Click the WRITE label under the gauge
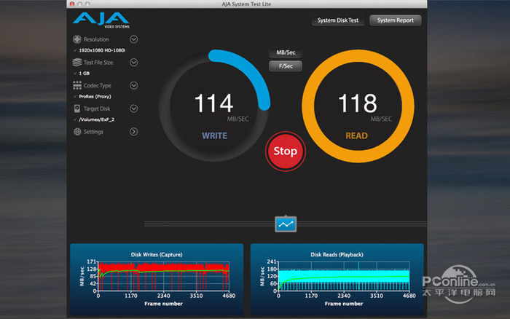The height and width of the screenshot is (319, 510). pos(214,135)
